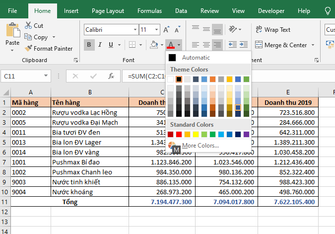Click the Fill Color paint bucket icon
This screenshot has width=335, height=234.
153,45
